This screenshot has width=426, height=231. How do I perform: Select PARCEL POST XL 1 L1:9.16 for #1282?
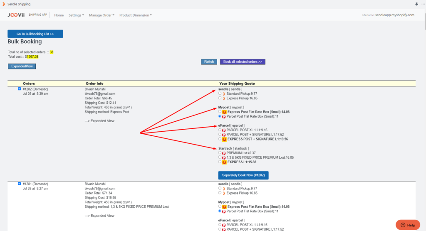(220, 130)
